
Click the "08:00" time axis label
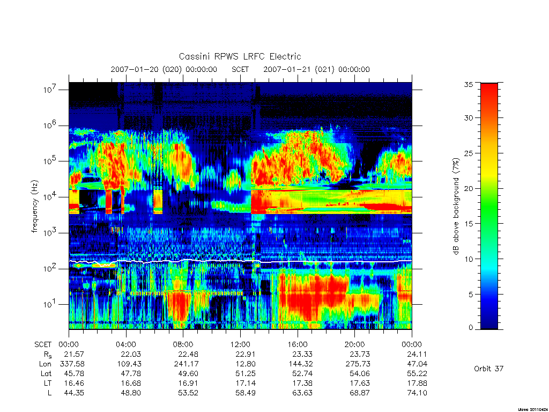coord(183,344)
